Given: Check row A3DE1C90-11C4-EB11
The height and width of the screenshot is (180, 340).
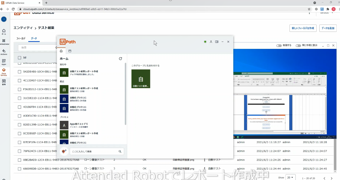Looking at the screenshot, I should pos(20,116).
